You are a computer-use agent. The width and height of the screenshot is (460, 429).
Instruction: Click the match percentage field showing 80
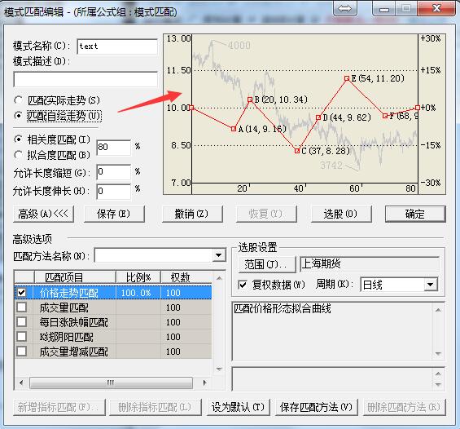point(113,147)
